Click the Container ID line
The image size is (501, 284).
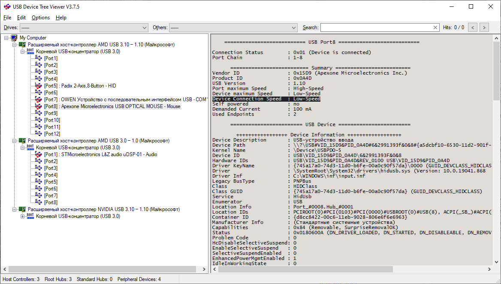310,217
